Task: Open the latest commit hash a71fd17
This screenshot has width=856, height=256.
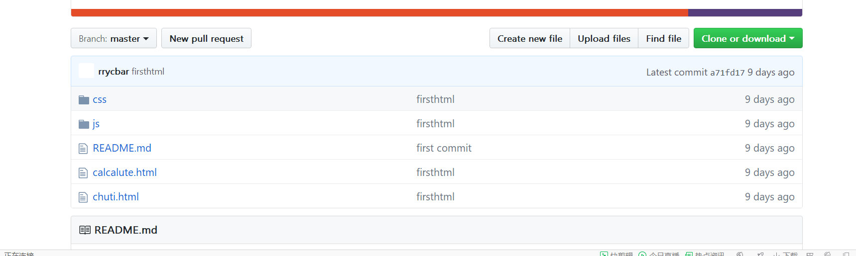Action: click(727, 73)
